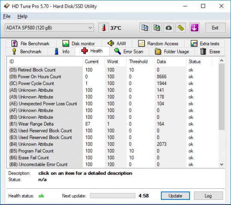Switch to the Erase tab
This screenshot has height=205, width=231.
pos(210,52)
